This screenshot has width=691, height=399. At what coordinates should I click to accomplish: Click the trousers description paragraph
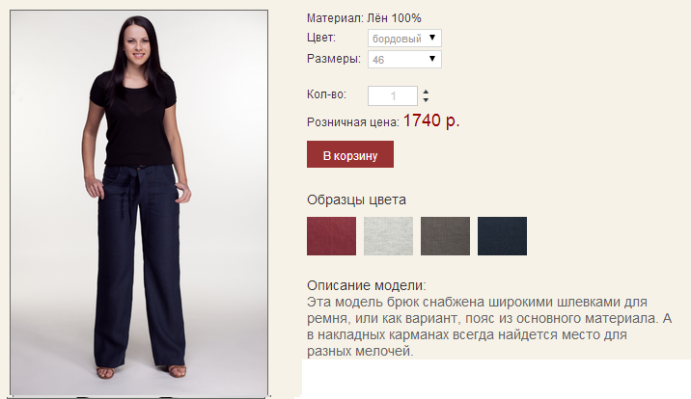click(x=489, y=327)
